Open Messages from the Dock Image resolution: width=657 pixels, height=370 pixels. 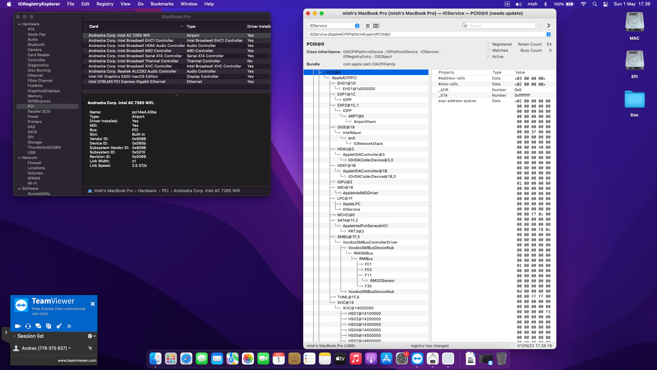[x=202, y=359]
